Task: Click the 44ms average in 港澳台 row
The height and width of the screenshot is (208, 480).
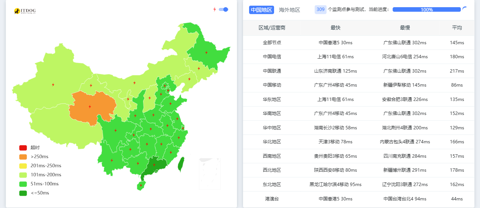Action: tap(457, 199)
